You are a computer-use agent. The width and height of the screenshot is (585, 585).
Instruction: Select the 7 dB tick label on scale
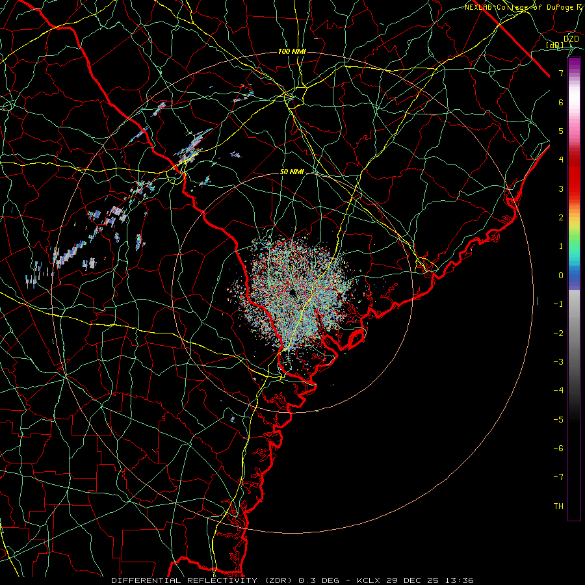(x=561, y=73)
